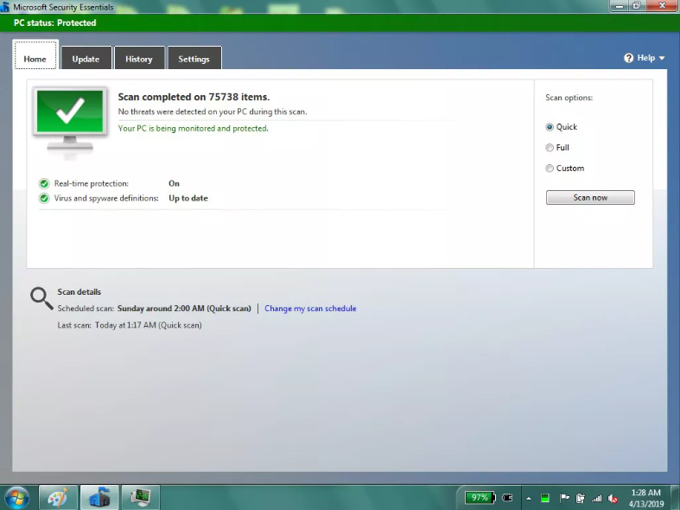Switch to the Update tab
The image size is (680, 510).
tap(86, 59)
